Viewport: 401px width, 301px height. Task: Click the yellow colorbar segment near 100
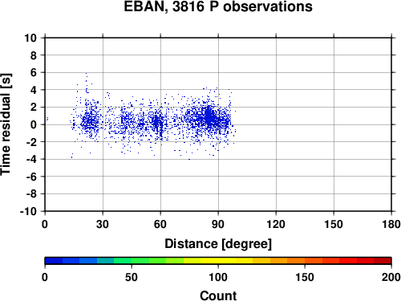[218, 261]
